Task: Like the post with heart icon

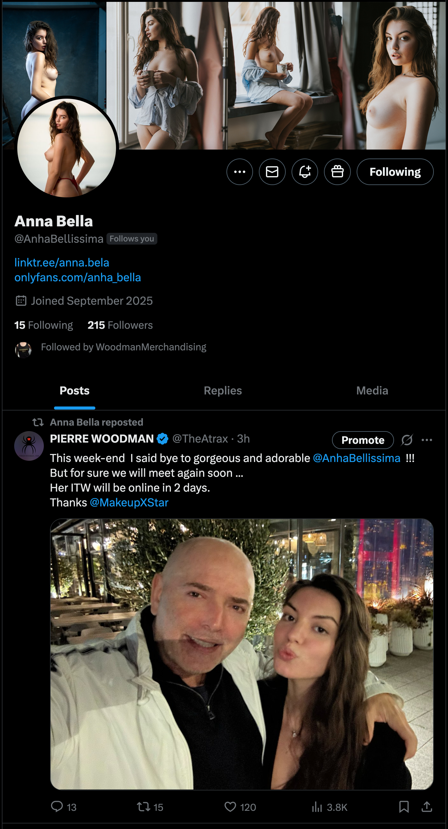Action: [x=230, y=806]
